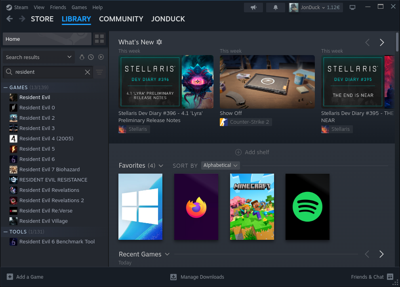This screenshot has height=287, width=400.
Task: Open What's New settings gear
Action: (x=159, y=42)
